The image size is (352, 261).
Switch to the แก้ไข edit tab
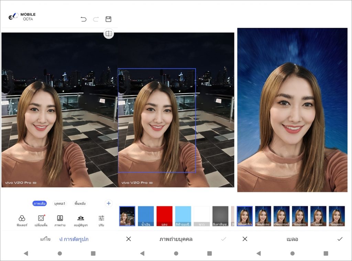click(x=45, y=239)
